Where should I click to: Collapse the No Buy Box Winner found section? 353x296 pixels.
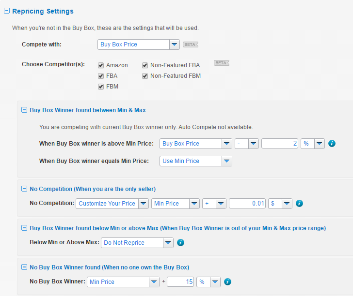pyautogui.click(x=24, y=267)
